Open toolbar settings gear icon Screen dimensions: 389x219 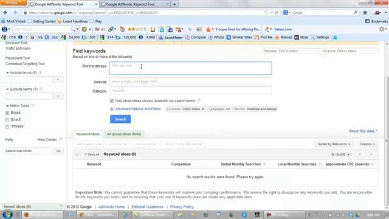(x=382, y=29)
